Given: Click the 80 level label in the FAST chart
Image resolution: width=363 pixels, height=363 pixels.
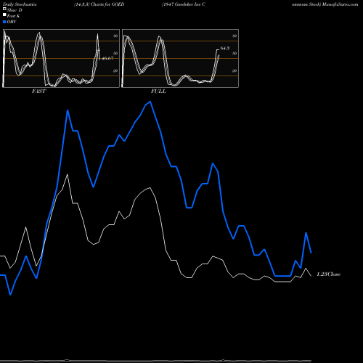Looking at the screenshot, I should click(115, 36).
